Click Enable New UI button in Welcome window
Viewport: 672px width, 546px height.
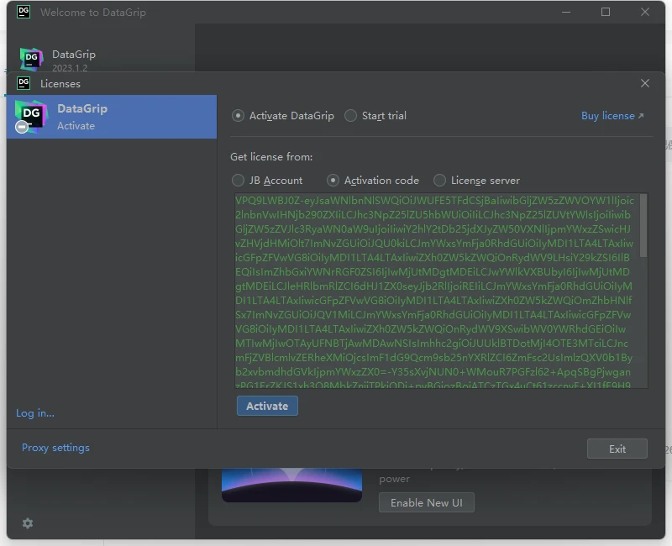tap(427, 502)
